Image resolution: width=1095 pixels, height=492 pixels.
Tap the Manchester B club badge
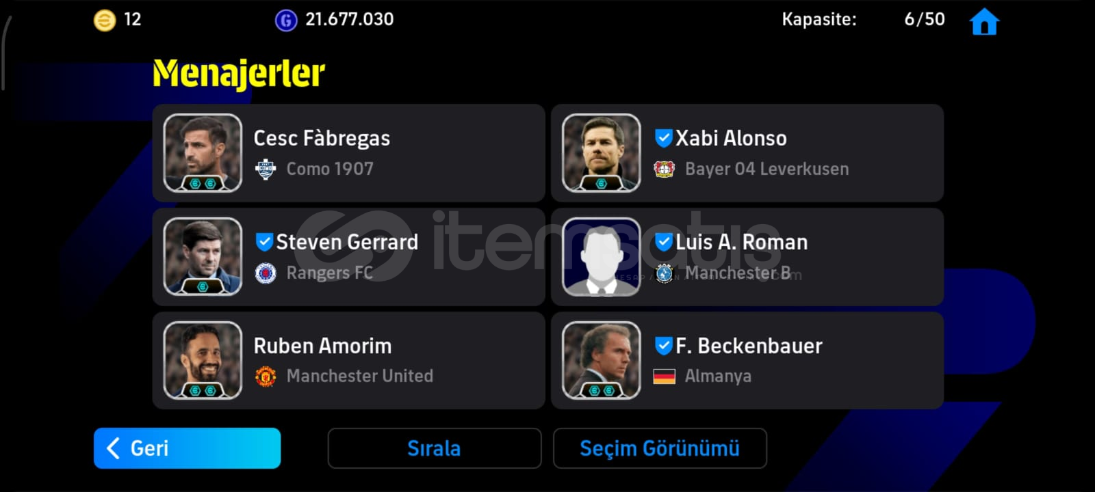[664, 273]
